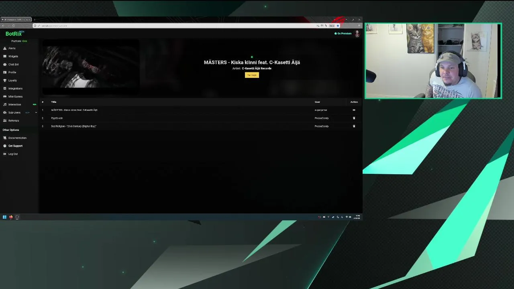
Task: Open the Profile page icon
Action: coord(5,72)
